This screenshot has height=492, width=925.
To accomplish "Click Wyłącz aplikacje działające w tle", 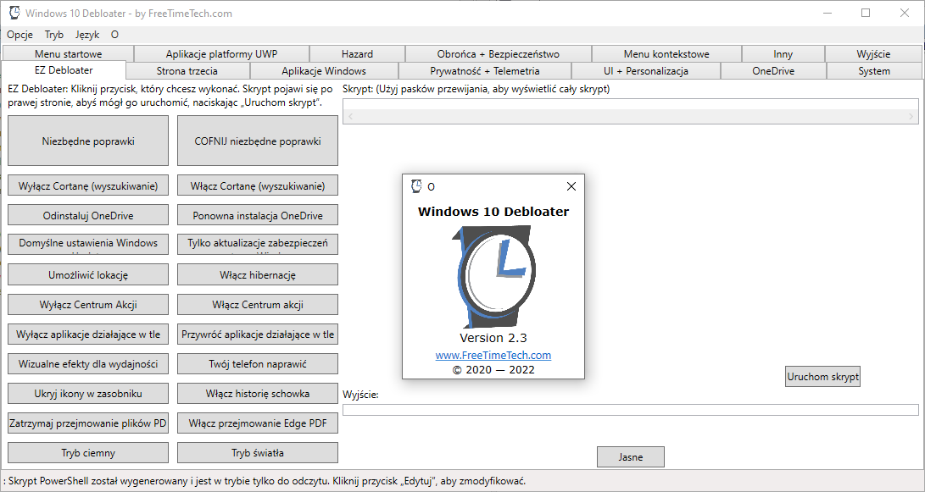I will pyautogui.click(x=88, y=334).
